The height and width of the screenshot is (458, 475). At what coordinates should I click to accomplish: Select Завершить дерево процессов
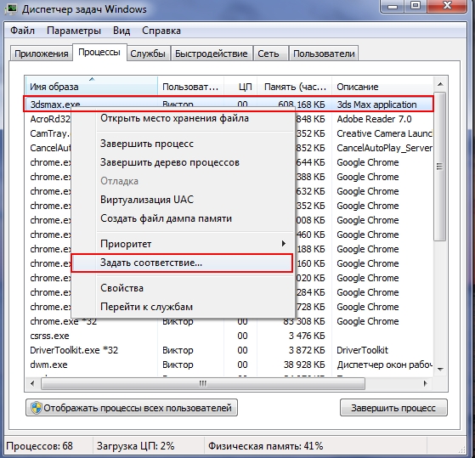pos(183,162)
